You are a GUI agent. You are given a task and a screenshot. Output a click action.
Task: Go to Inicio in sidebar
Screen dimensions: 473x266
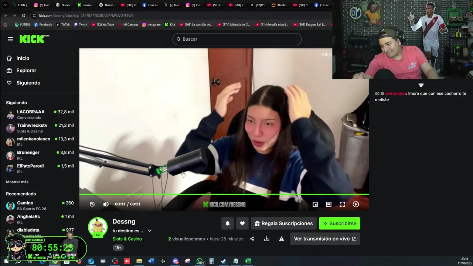click(23, 58)
